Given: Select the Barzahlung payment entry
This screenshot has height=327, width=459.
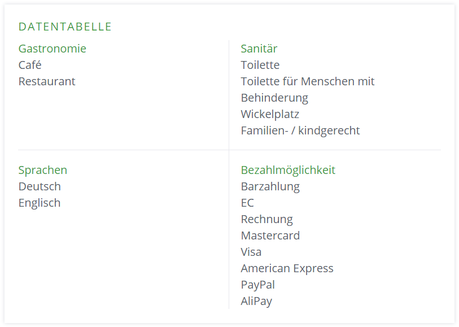Looking at the screenshot, I should point(270,186).
